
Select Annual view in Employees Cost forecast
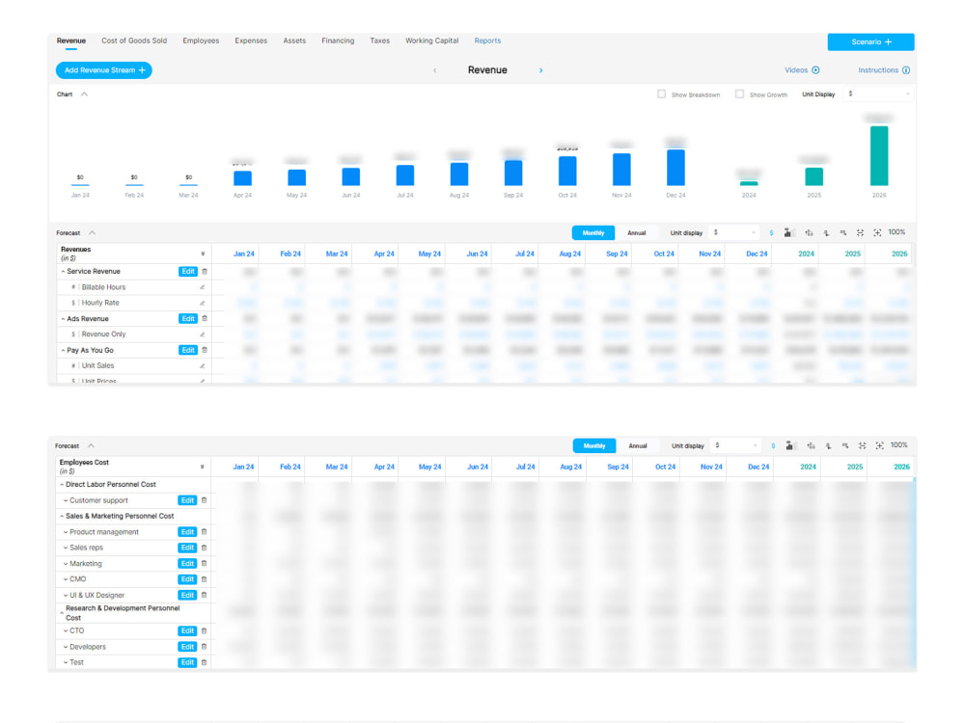[x=638, y=445]
